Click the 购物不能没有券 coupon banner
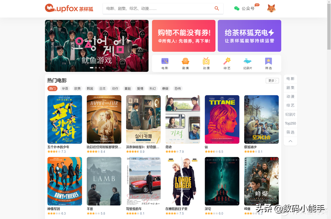This screenshot has height=219, width=331. (184, 36)
